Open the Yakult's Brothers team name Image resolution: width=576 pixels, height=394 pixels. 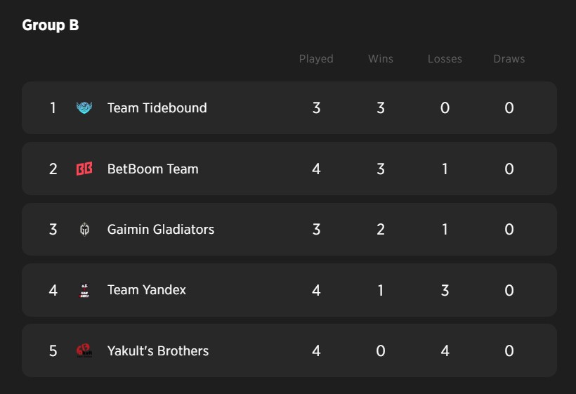[158, 351]
